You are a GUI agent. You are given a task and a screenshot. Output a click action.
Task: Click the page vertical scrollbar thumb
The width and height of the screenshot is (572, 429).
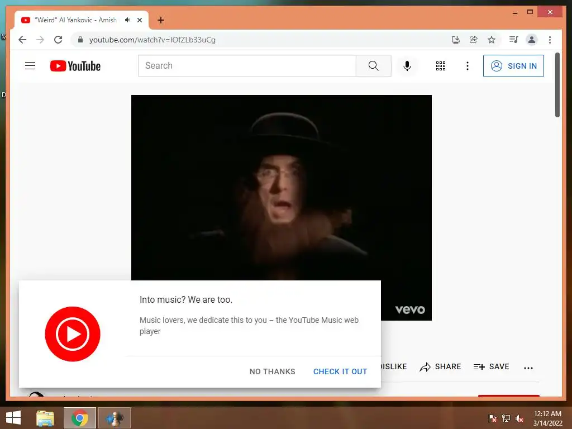click(x=557, y=85)
